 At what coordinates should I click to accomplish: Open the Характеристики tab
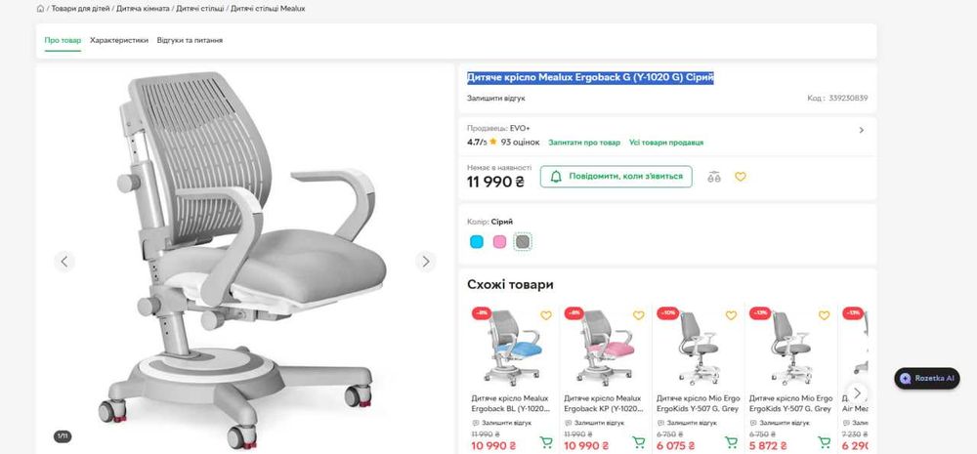[119, 40]
